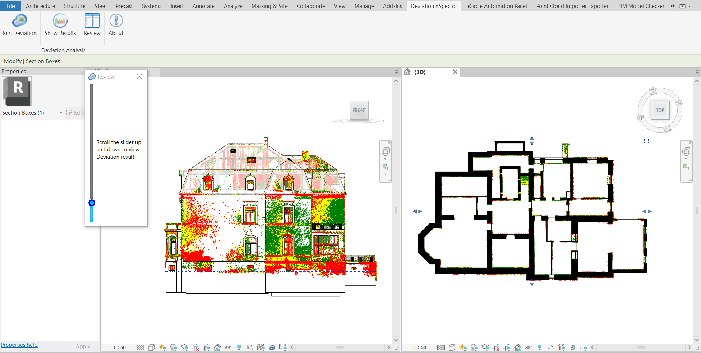Click Temporary Hide/Isolate glasses in TOP view bar

[529, 348]
